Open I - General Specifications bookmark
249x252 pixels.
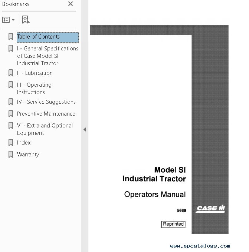(x=47, y=56)
